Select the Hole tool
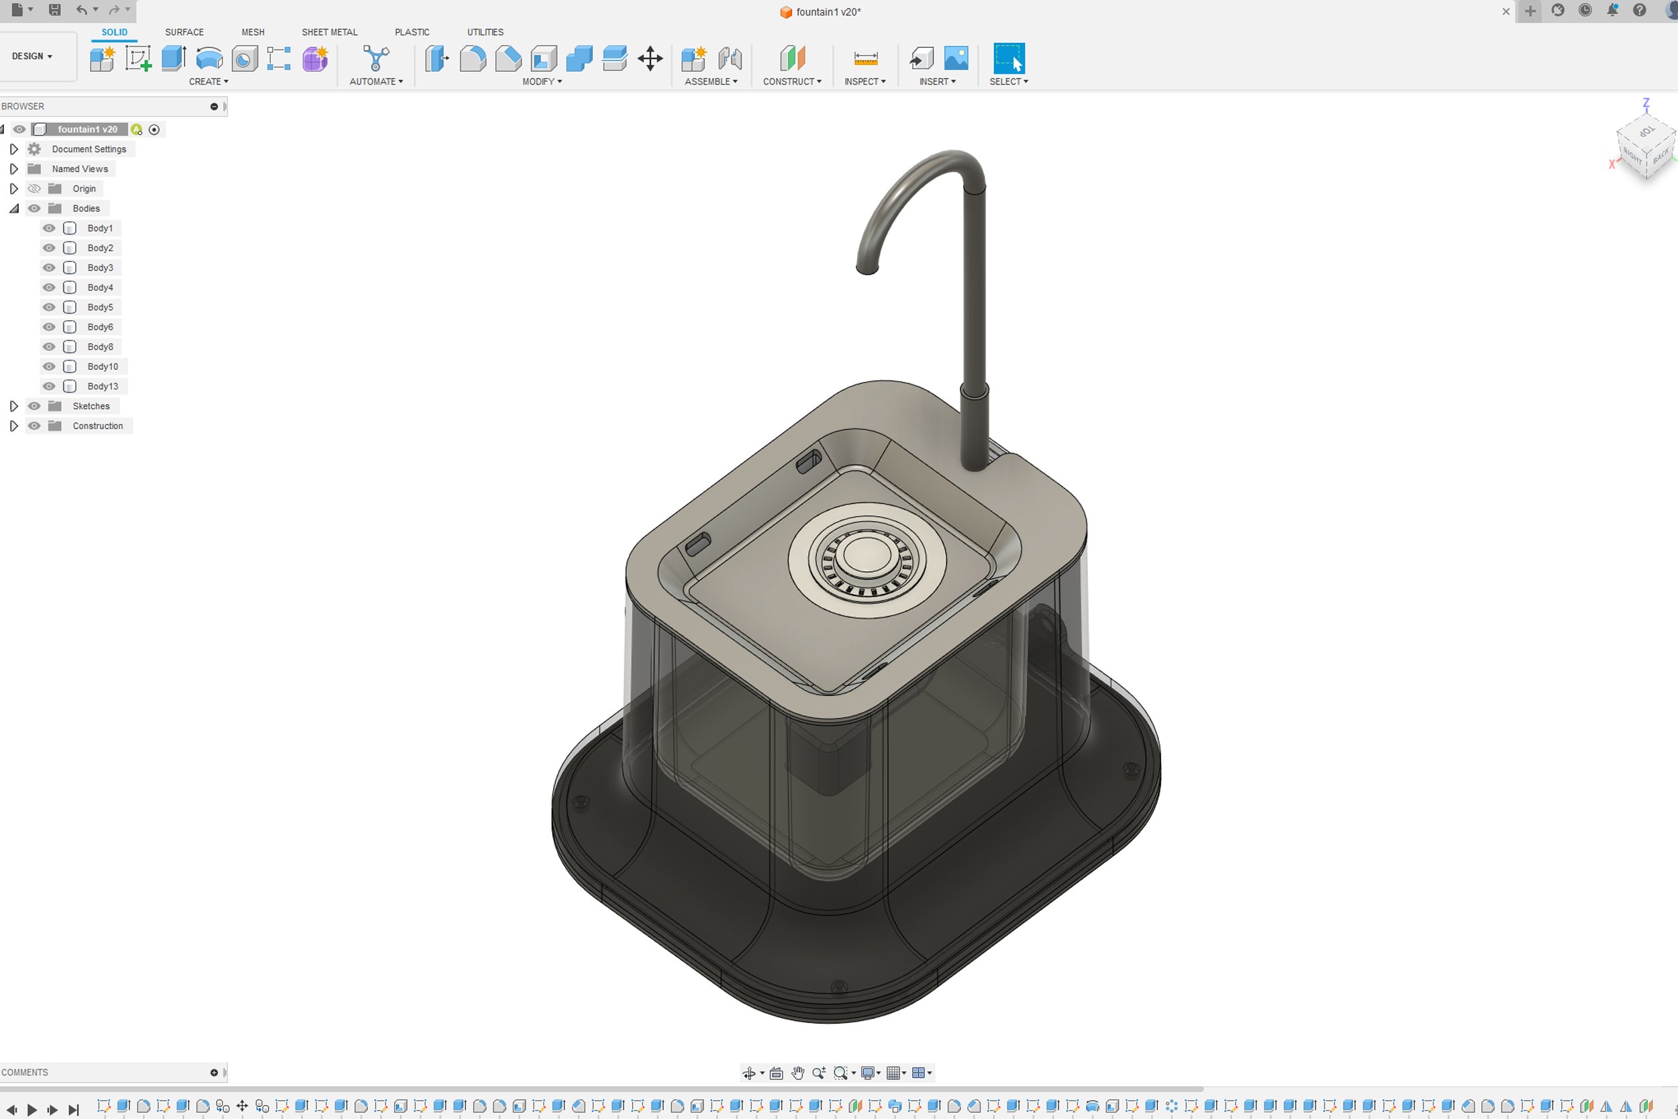Screen dimensions: 1678x1119 244,58
